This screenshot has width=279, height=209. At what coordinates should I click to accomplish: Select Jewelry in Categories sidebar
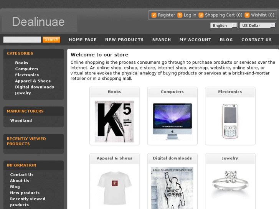tap(23, 93)
